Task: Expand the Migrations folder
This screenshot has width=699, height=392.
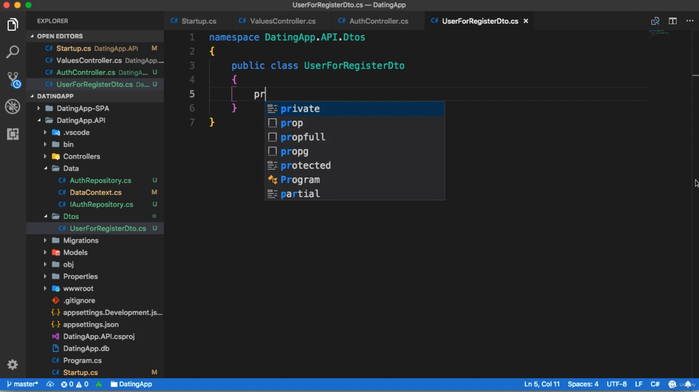Action: pos(95,240)
